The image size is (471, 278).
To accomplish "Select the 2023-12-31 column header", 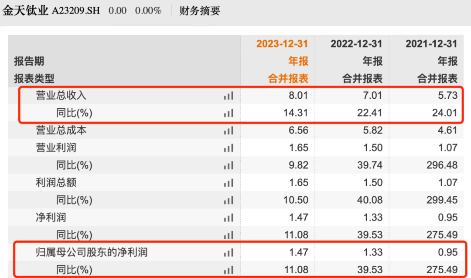I will 282,44.
